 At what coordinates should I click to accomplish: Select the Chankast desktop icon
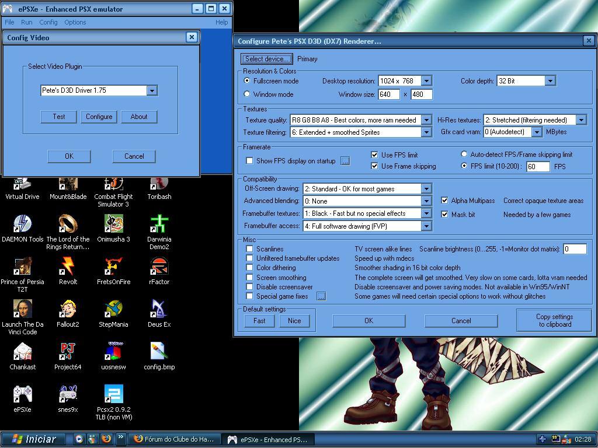pos(23,356)
